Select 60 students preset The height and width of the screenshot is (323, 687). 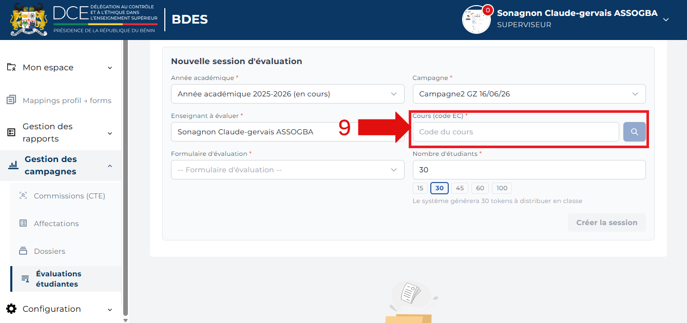click(480, 188)
